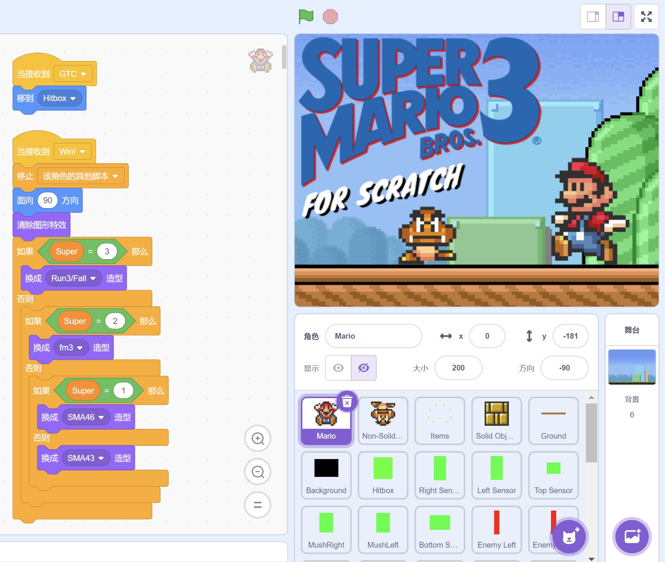Select the MushRight sprite

point(326,529)
